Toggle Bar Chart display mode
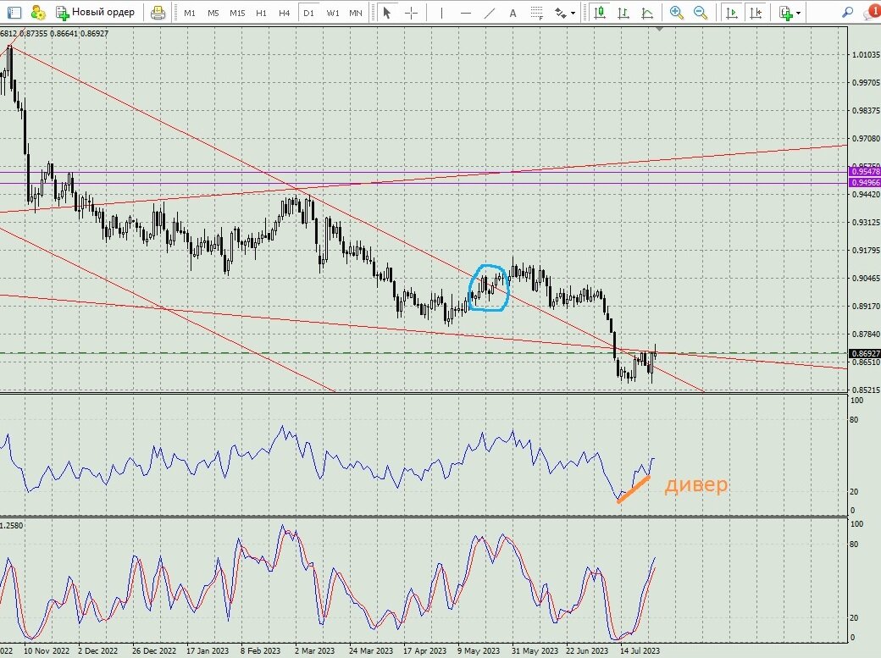Image resolution: width=881 pixels, height=658 pixels. (623, 13)
